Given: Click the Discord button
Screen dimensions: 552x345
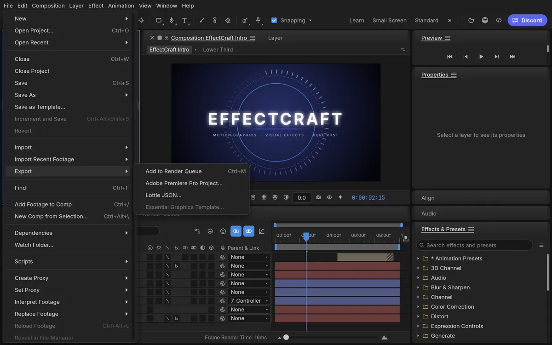Looking at the screenshot, I should (x=527, y=20).
